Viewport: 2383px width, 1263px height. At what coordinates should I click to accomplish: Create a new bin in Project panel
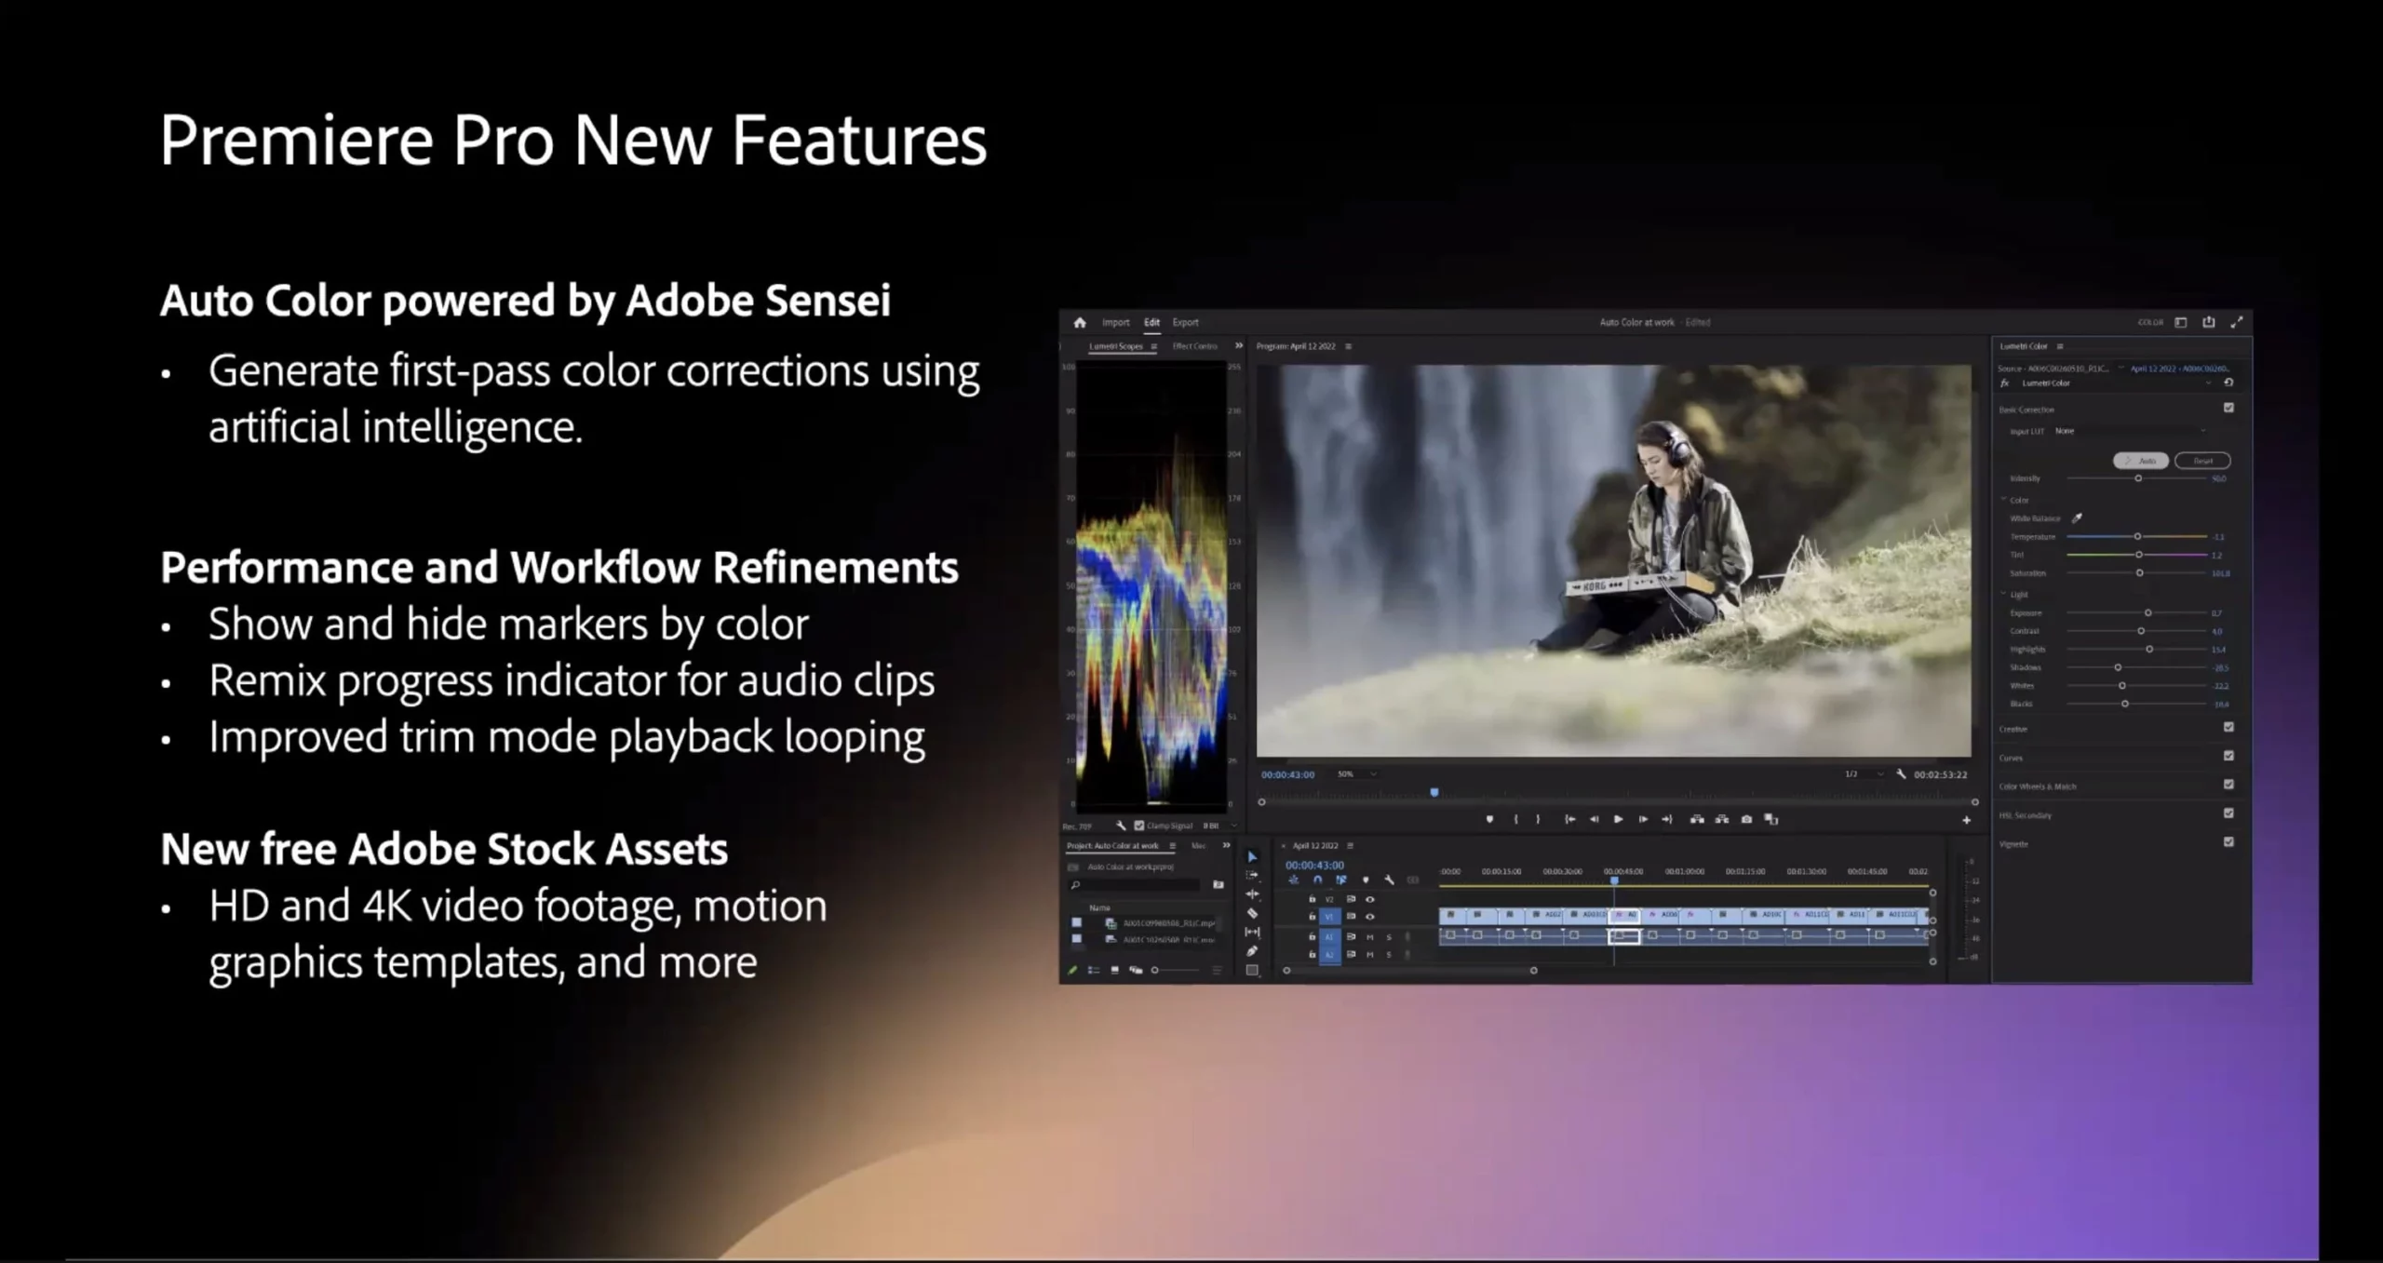point(1218,885)
